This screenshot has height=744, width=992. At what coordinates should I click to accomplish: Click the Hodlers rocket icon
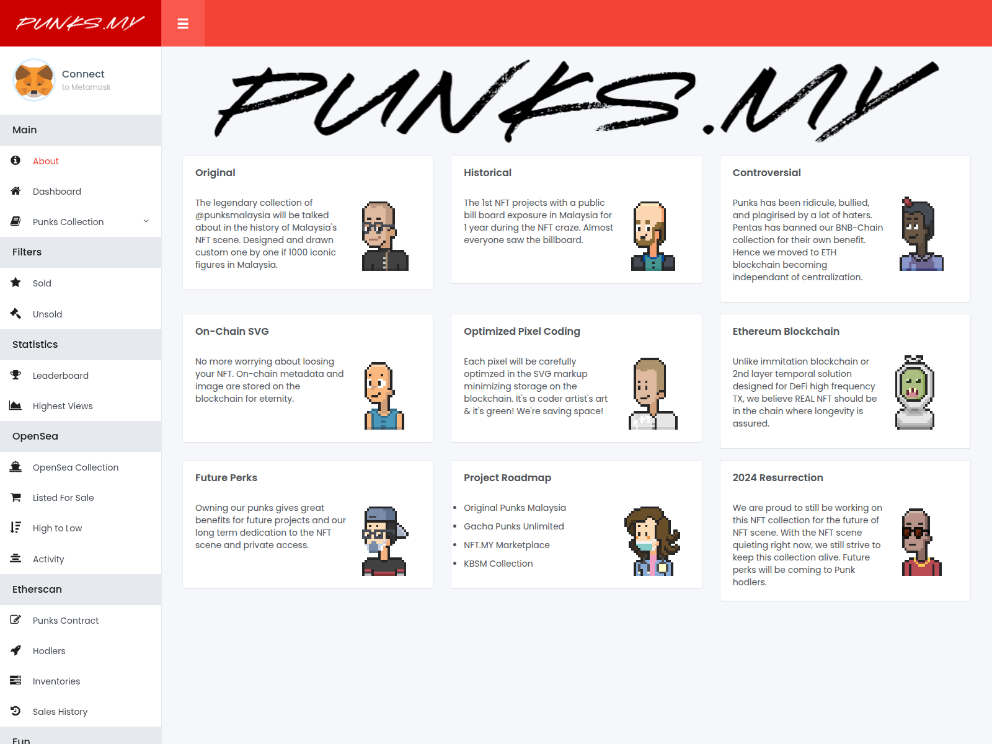coord(15,650)
